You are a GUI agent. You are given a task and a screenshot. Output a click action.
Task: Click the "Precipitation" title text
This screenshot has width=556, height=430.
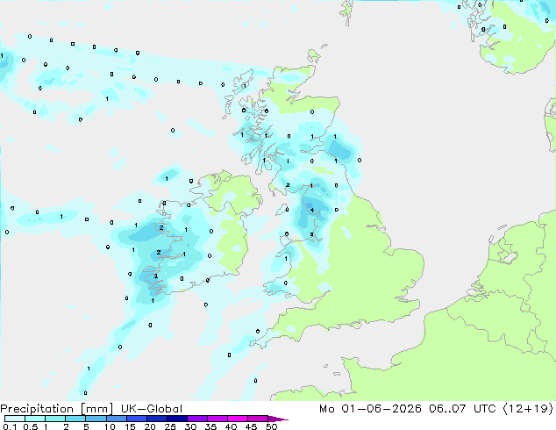pos(37,409)
